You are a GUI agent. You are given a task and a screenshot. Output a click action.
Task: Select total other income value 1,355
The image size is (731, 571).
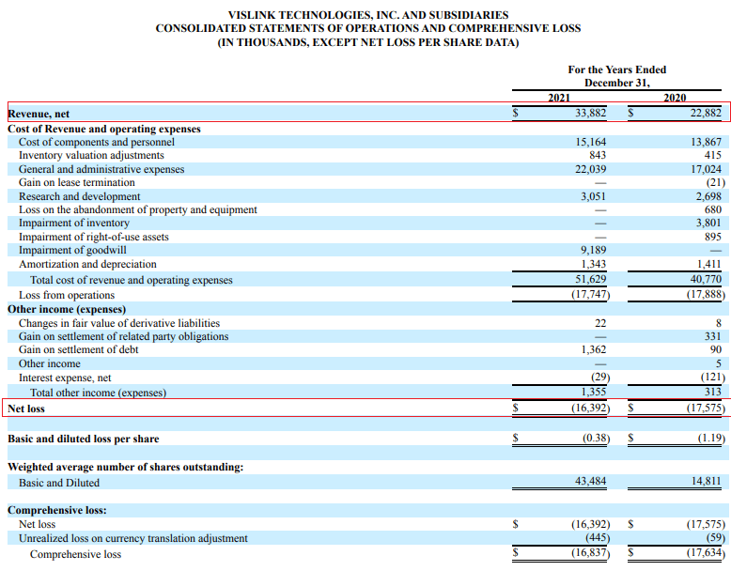coord(593,392)
